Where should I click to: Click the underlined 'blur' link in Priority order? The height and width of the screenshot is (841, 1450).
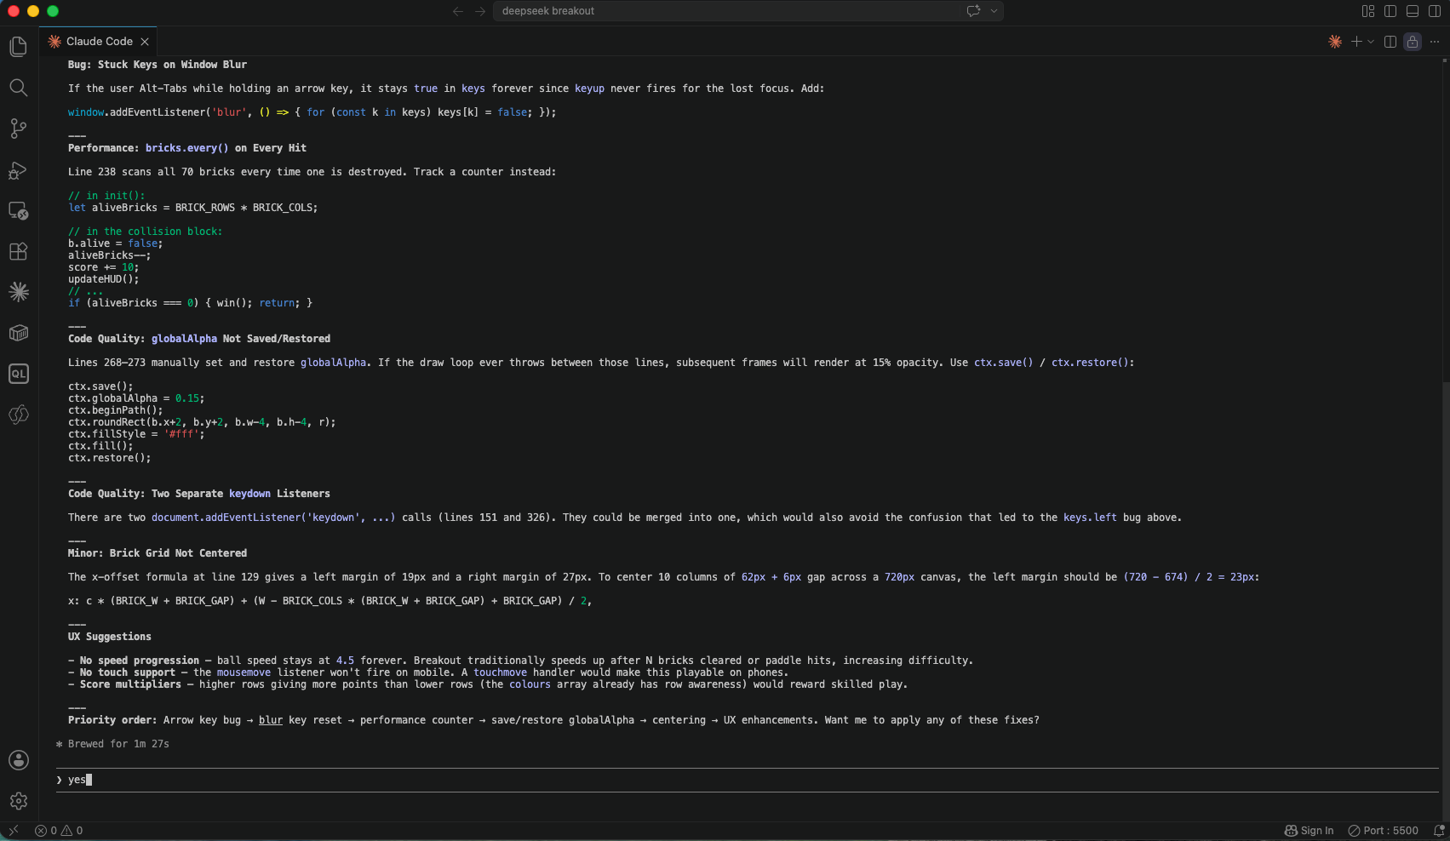(x=271, y=720)
